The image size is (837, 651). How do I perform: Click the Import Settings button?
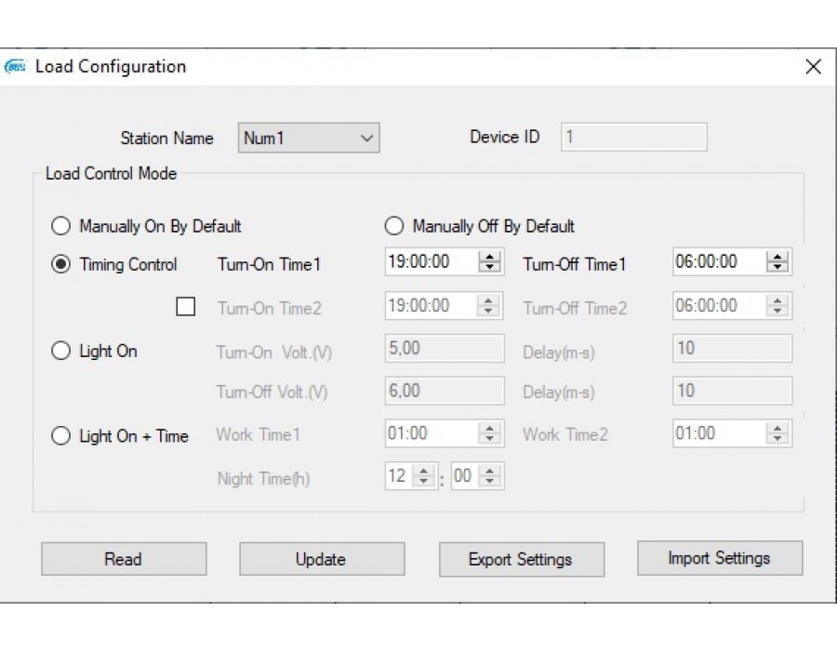point(719,558)
